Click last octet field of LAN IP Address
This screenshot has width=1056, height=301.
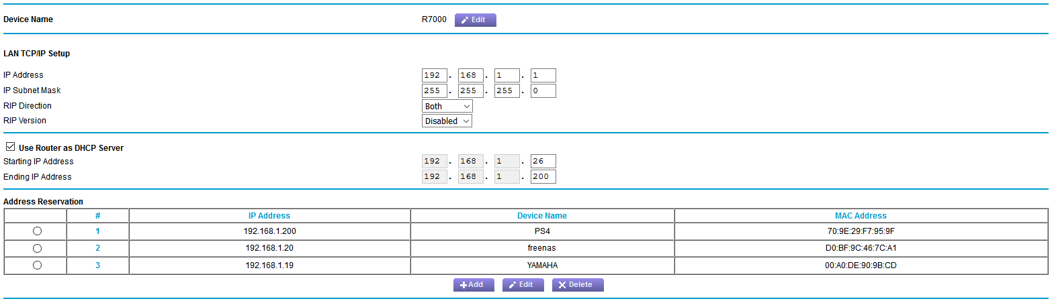click(543, 75)
